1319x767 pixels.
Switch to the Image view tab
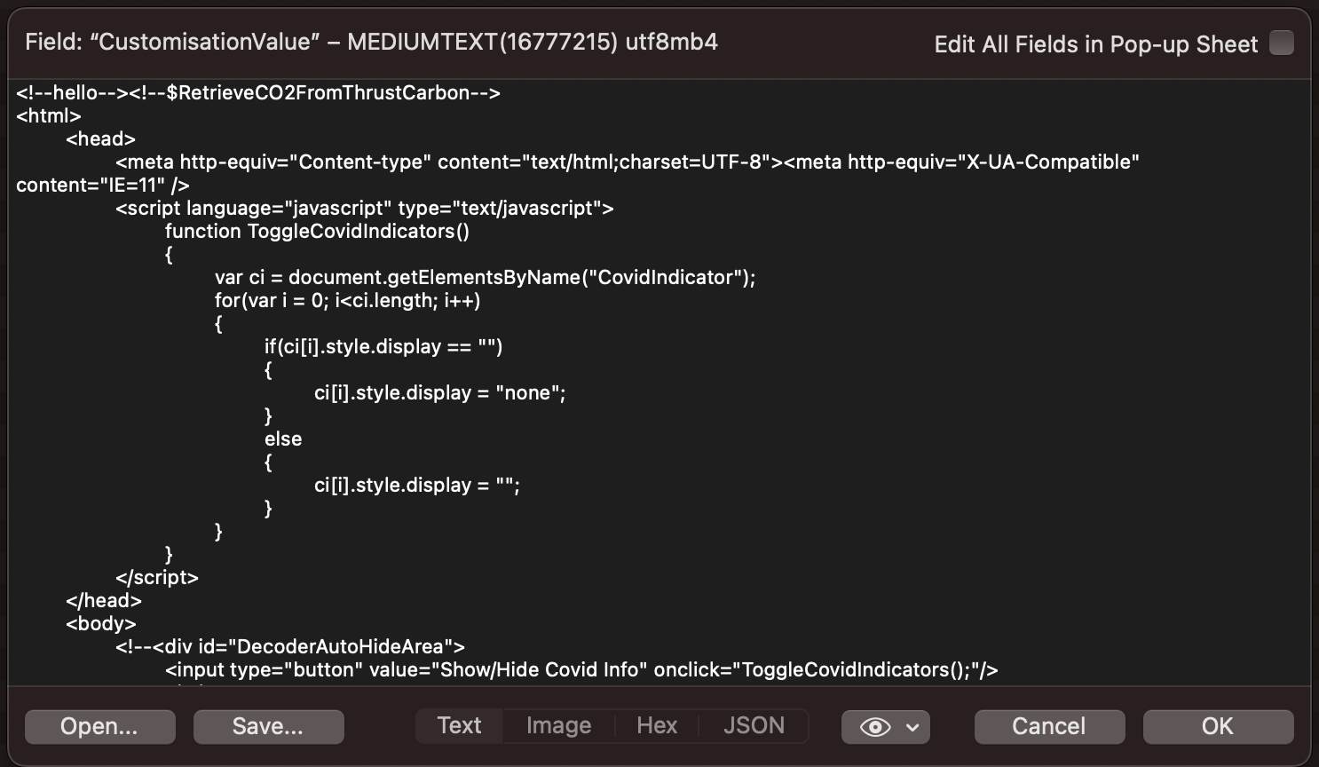[557, 725]
